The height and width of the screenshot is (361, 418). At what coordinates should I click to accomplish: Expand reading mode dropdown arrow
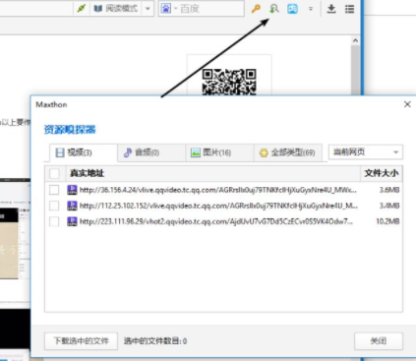pos(148,9)
